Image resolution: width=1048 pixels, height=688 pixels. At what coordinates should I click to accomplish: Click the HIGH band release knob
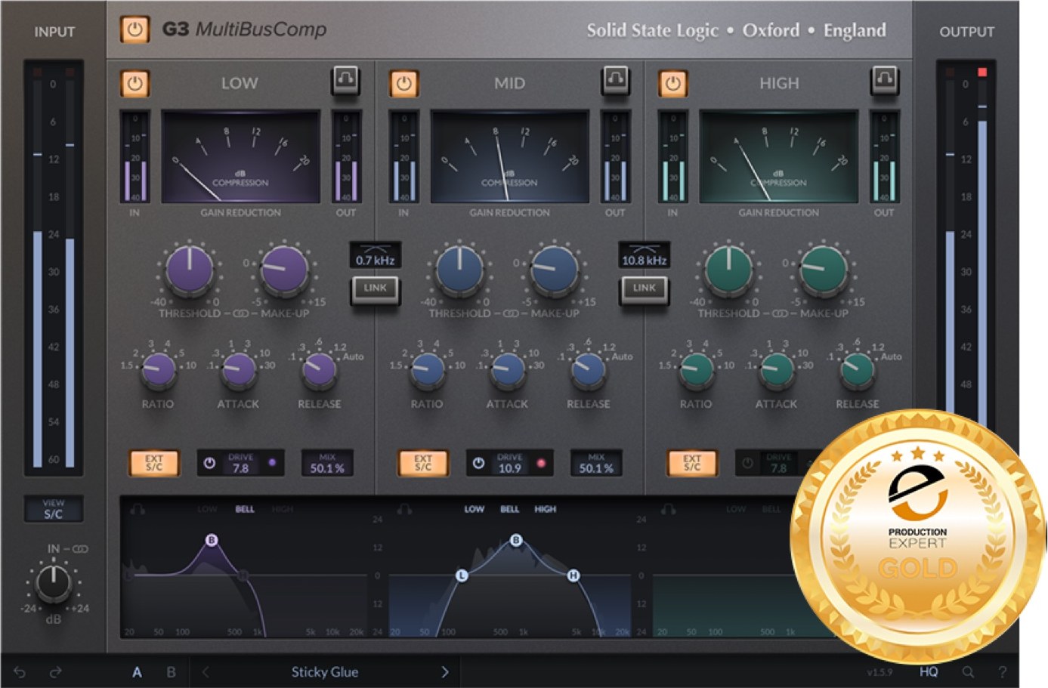pyautogui.click(x=858, y=369)
